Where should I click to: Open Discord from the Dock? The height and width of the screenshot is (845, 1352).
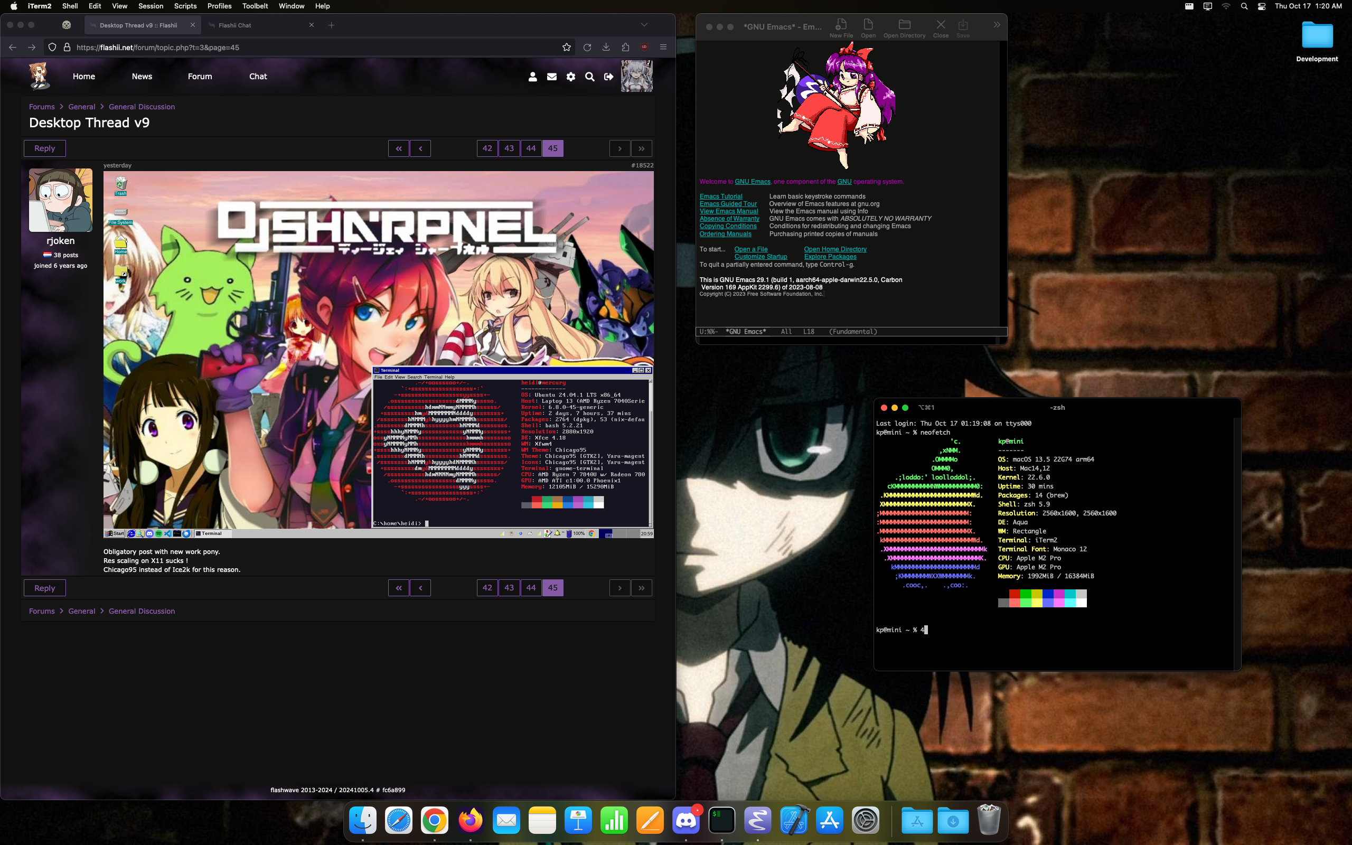click(x=686, y=820)
